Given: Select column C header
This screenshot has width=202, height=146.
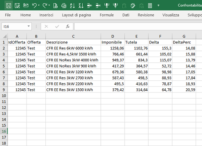Looking at the screenshot, I should [73, 36].
